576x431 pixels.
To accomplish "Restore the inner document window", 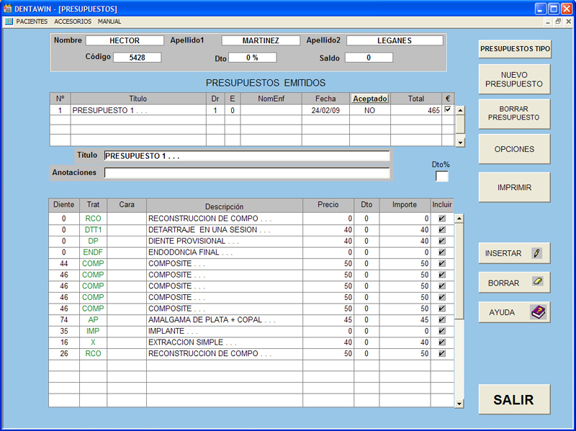I will click(558, 22).
